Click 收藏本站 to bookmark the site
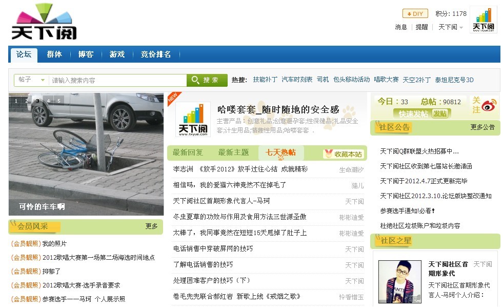Screen dimensions: 503x307 [343, 154]
